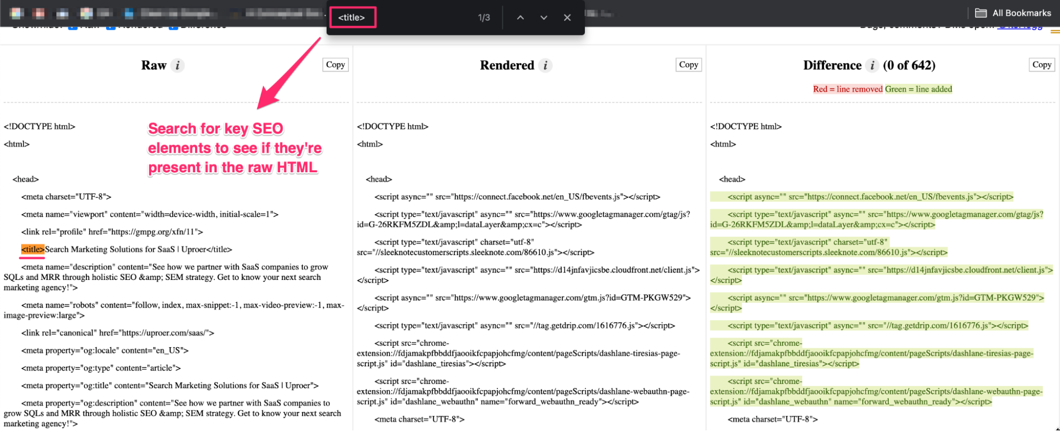Open the info icon next to Rendered
This screenshot has height=431, width=1060.
tap(545, 65)
